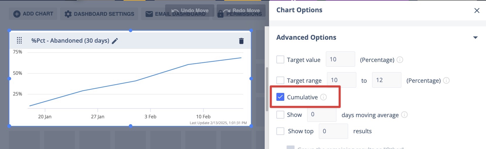Click the Undo Move button
The image size is (486, 149).
(190, 11)
